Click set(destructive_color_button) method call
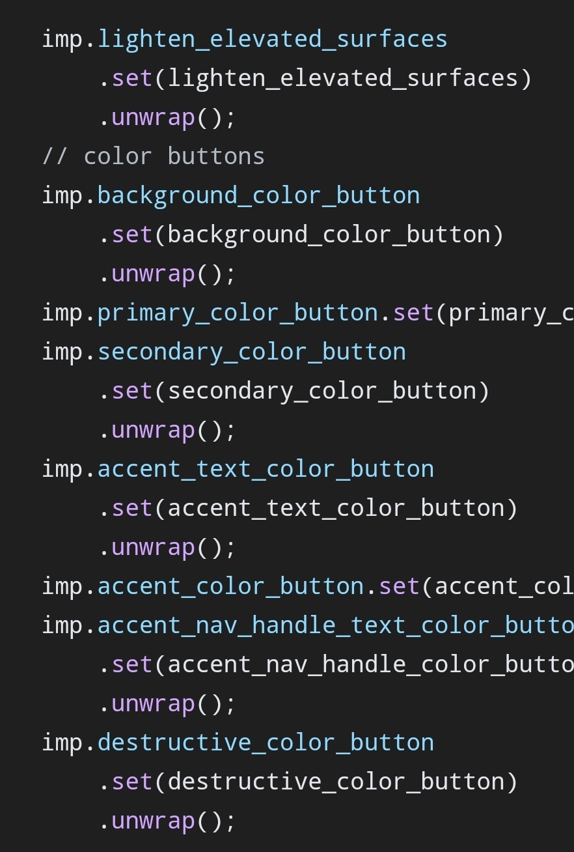This screenshot has width=574, height=852. 315,782
